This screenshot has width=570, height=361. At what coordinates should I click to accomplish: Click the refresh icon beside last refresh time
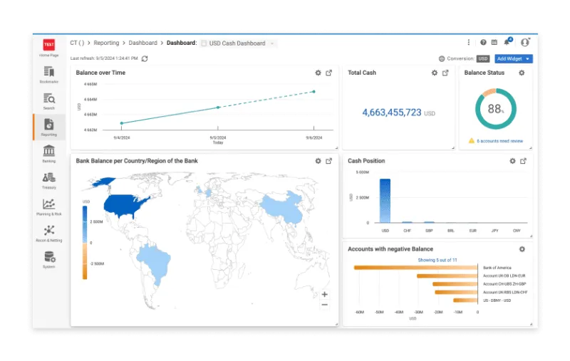(x=145, y=58)
